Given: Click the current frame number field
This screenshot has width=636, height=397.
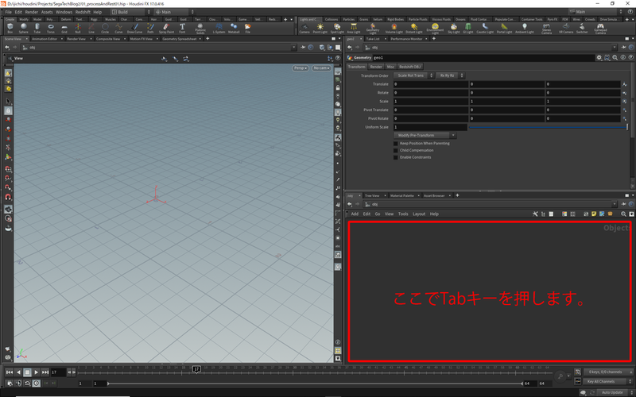Looking at the screenshot, I should pos(58,372).
